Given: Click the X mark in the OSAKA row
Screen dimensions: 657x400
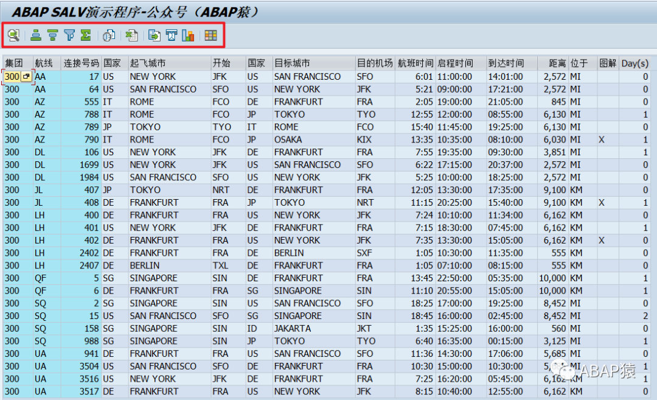Looking at the screenshot, I should pyautogui.click(x=602, y=139).
